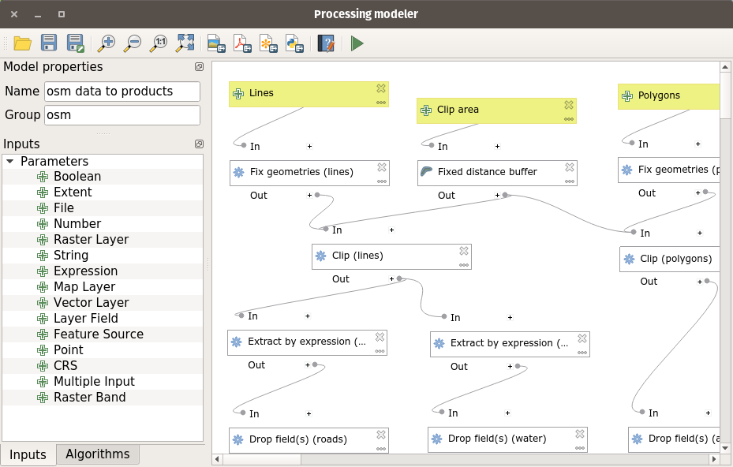Edit Drop field(s) (roads) via ellipsis
This screenshot has width=733, height=467.
[381, 449]
